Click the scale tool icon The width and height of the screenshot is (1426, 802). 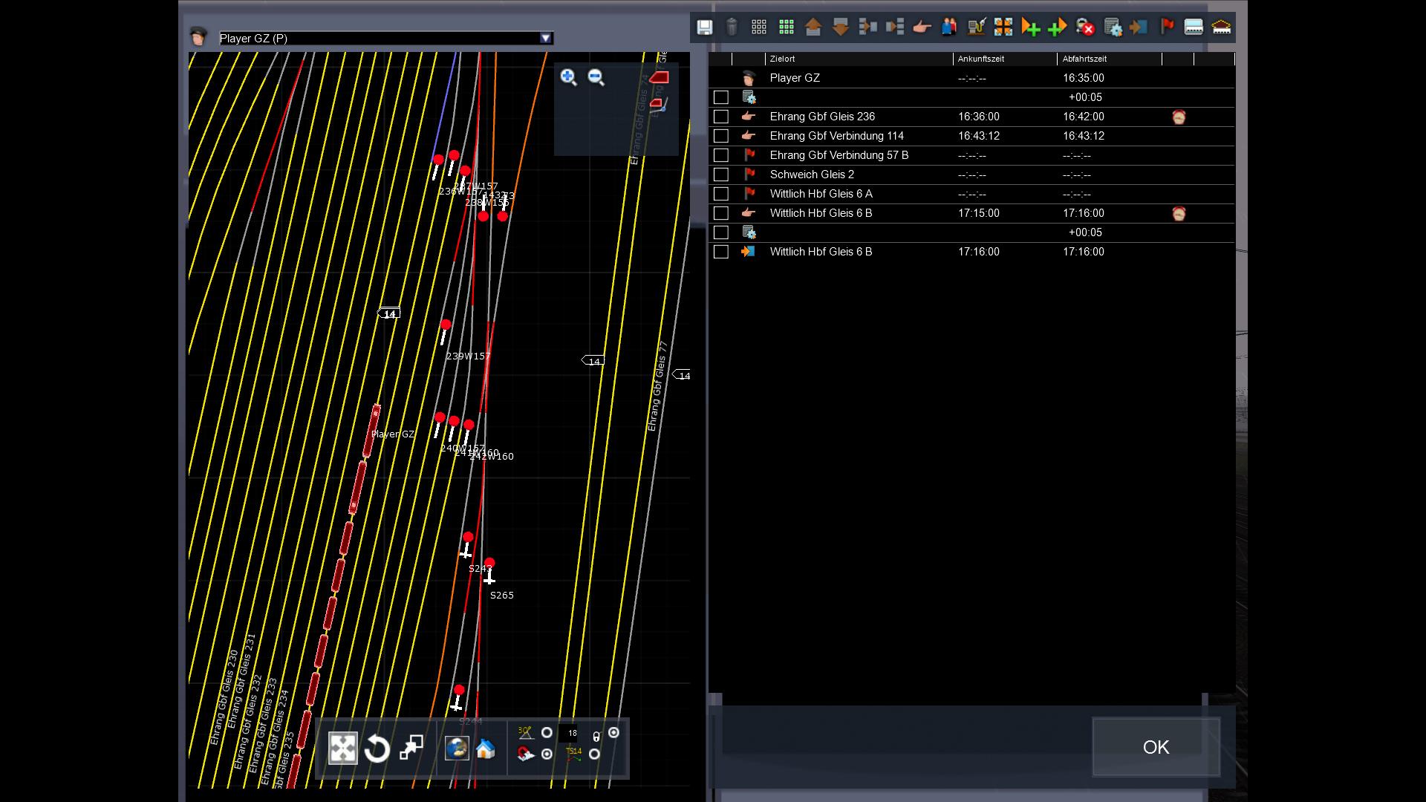click(411, 748)
